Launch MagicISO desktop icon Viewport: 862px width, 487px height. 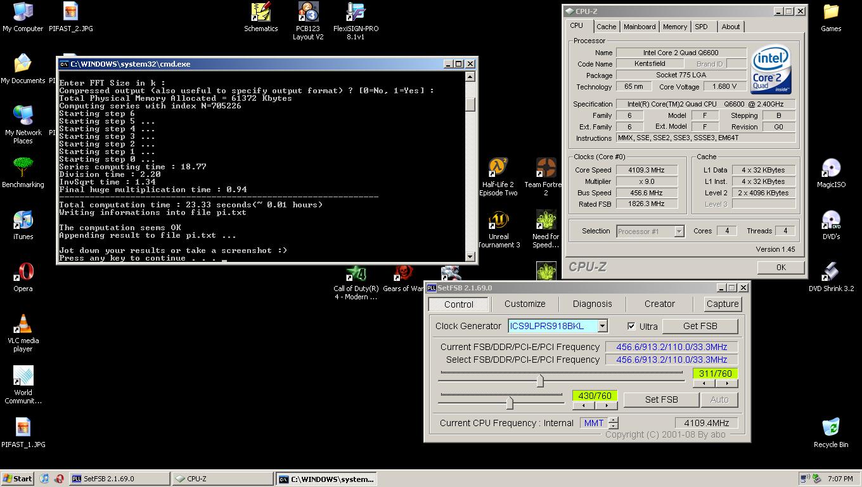click(x=831, y=173)
